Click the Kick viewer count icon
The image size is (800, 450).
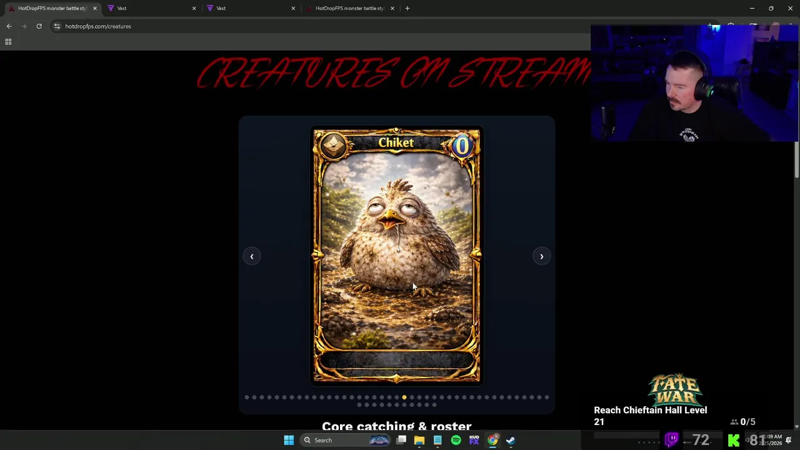(734, 440)
